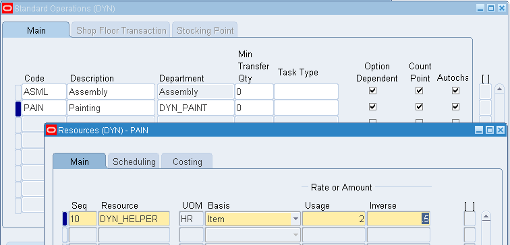Toggle Autocharge checkbox for ASML row
The image size is (510, 245).
tap(455, 91)
